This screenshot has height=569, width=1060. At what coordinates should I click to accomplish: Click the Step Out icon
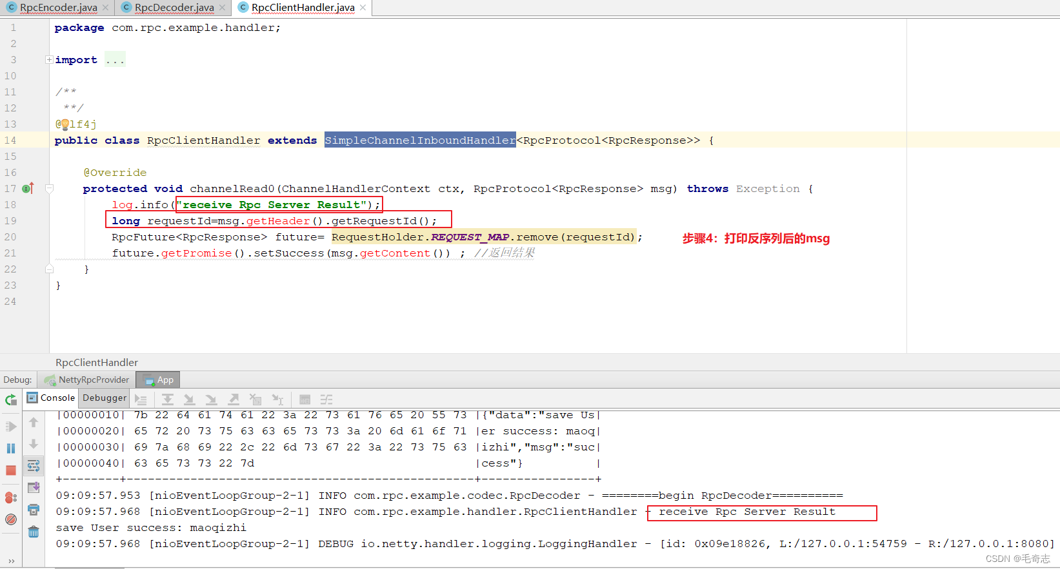[234, 400]
